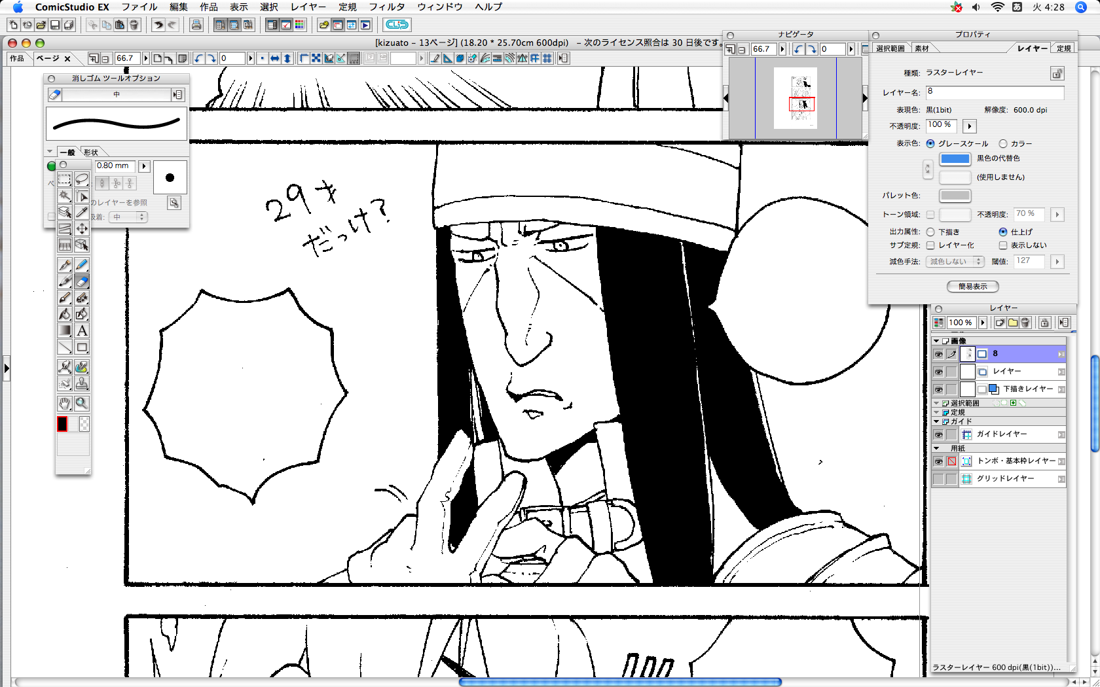Viewport: 1100px width, 687px height.
Task: Toggle visibility of ガイドレイヤー
Action: tap(938, 434)
